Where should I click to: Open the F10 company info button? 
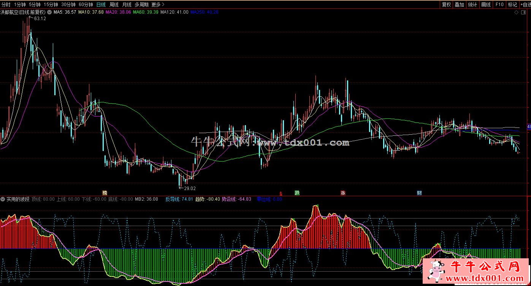pos(499,5)
